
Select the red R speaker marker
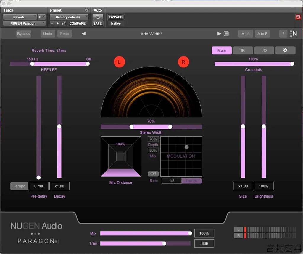pos(183,62)
